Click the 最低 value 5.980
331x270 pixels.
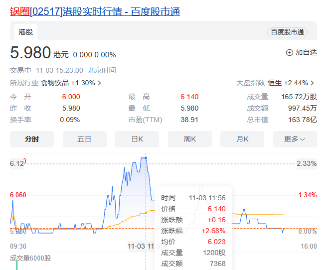point(189,108)
